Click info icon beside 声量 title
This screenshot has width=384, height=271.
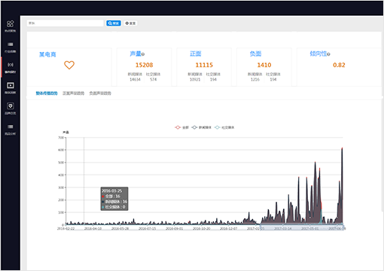pyautogui.click(x=143, y=54)
